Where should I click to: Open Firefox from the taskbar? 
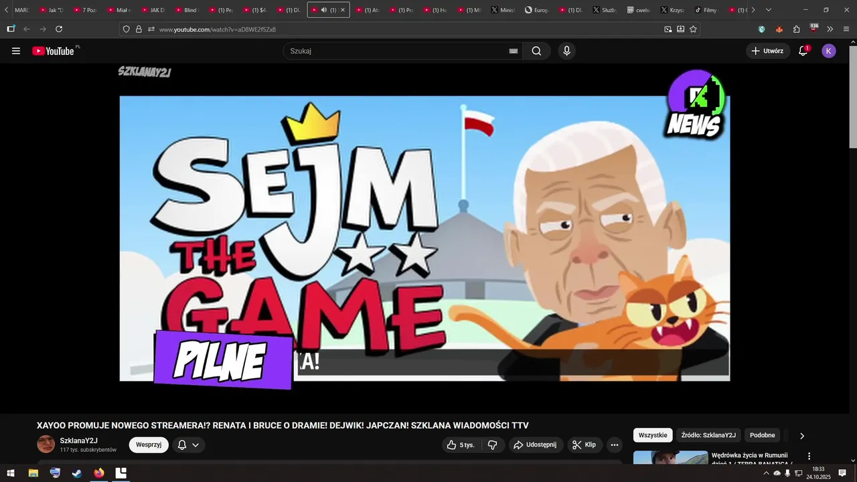[99, 473]
